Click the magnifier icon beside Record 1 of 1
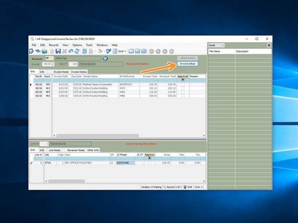 [165, 187]
